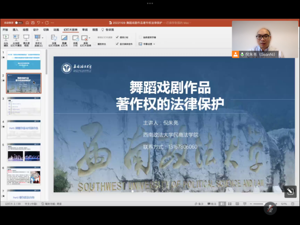Switch to reading view in status bar
Image resolution: width=300 pixels, height=225 pixels.
click(x=237, y=204)
